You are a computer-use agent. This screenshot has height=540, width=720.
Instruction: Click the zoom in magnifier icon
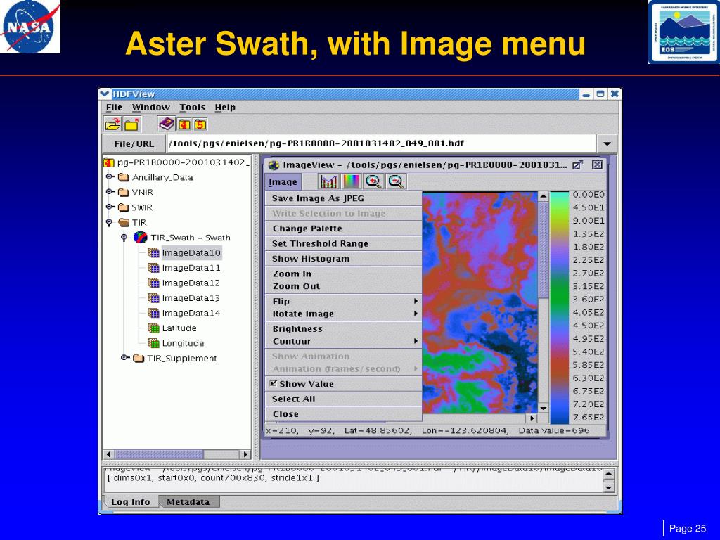pyautogui.click(x=374, y=182)
